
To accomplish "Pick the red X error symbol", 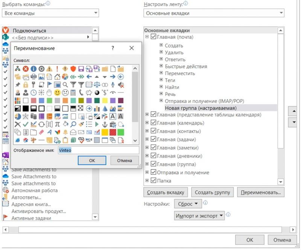I will [26, 69].
